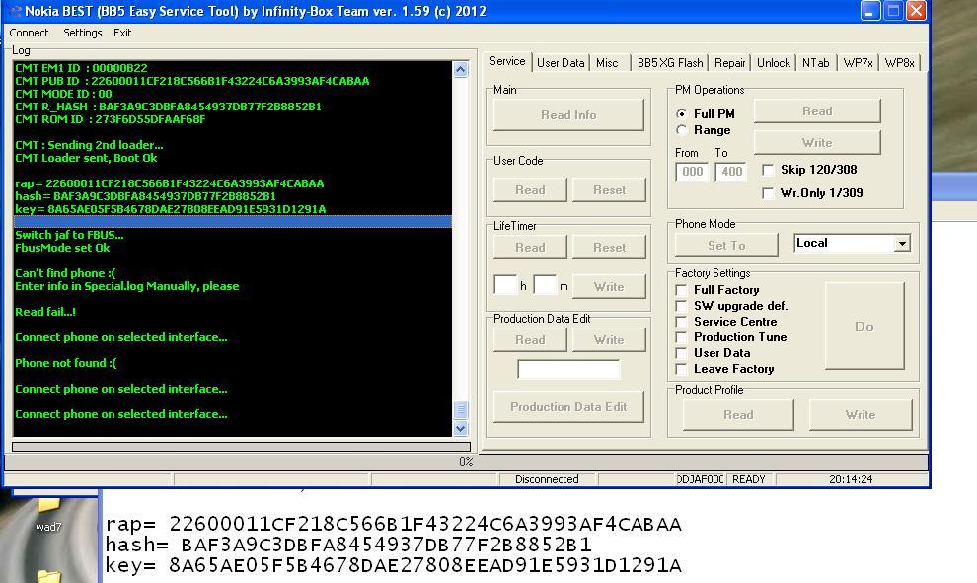
Task: Click the Disconnected status bar entry
Action: pyautogui.click(x=547, y=479)
